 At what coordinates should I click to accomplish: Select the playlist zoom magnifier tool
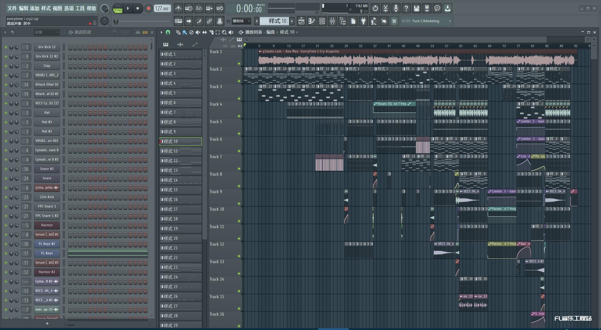pos(224,32)
